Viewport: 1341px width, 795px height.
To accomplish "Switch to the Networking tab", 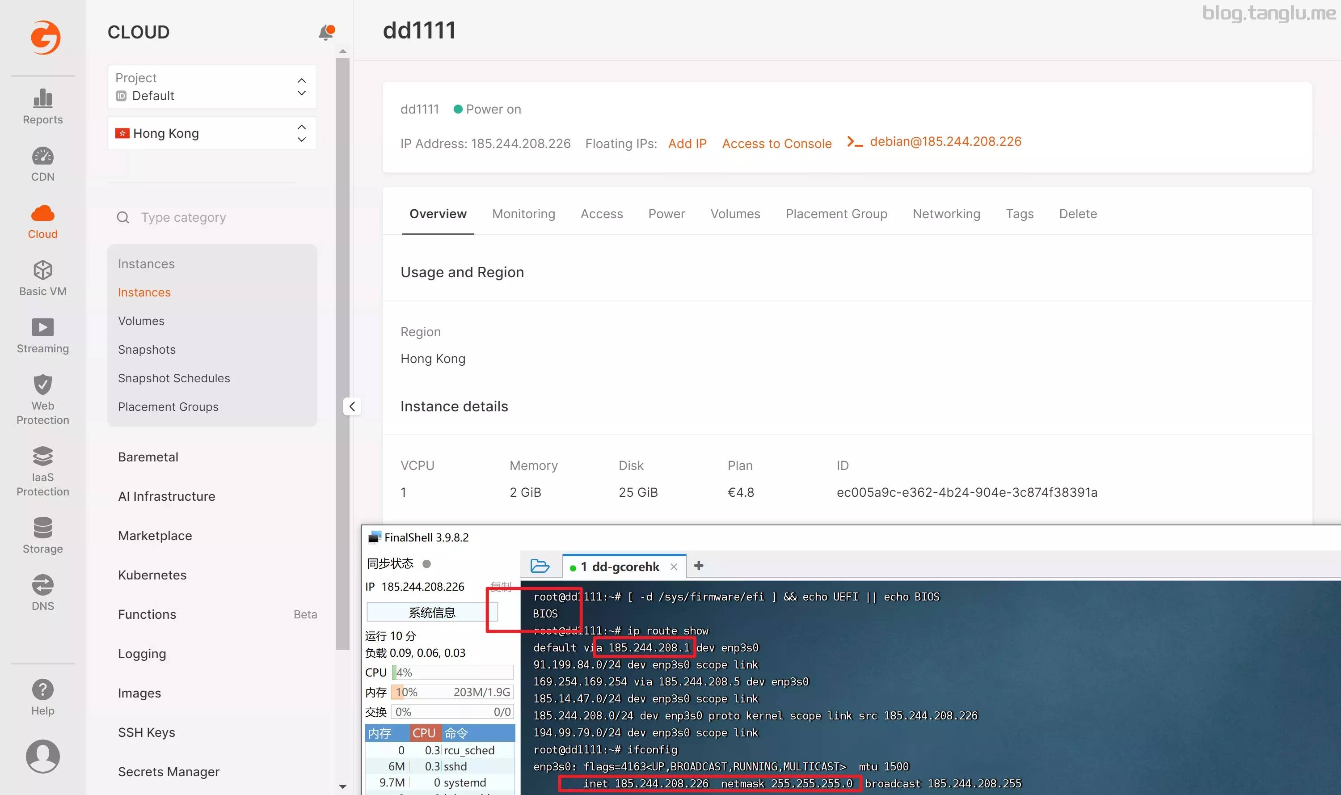I will (946, 214).
